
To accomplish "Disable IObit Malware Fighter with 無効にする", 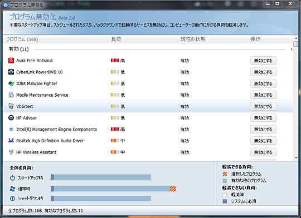I will pyautogui.click(x=263, y=83).
